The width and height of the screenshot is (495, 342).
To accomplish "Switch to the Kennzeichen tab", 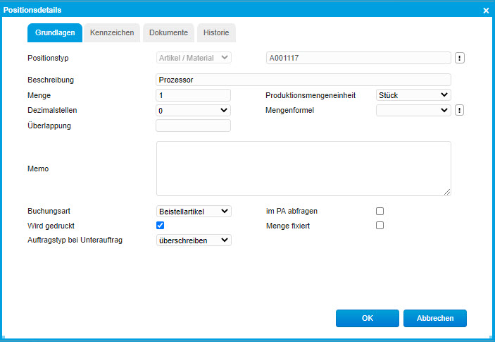I will [x=112, y=32].
